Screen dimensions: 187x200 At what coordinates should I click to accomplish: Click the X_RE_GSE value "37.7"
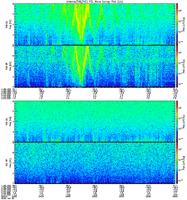(x=175, y=186)
